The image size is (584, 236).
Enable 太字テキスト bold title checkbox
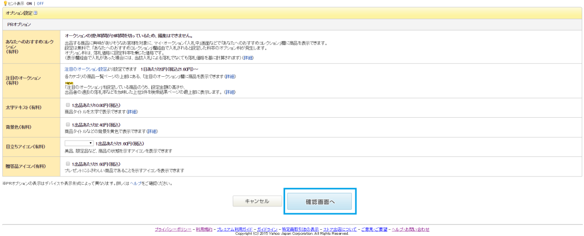click(x=68, y=105)
